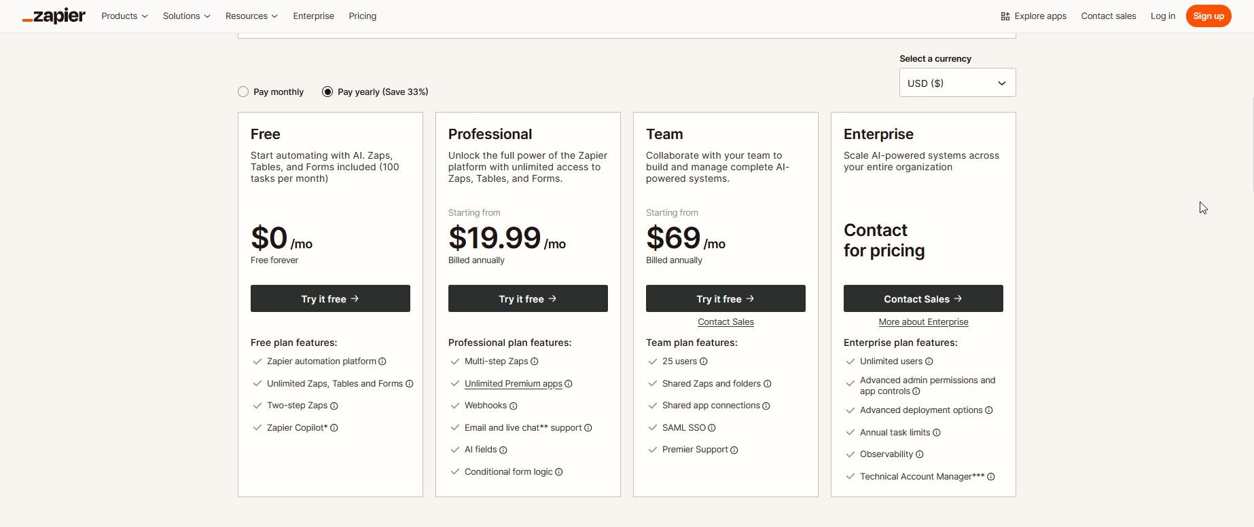
Task: Click Log in
Action: tap(1162, 16)
